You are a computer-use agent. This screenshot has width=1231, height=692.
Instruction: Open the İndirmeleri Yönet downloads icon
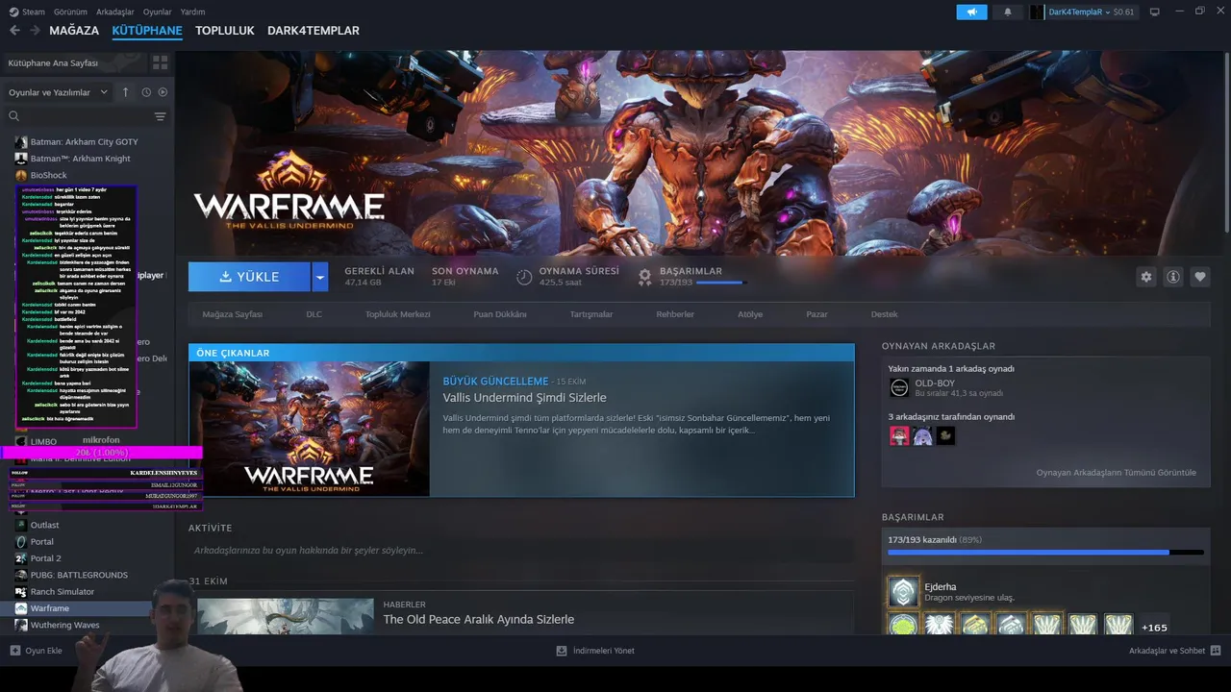pyautogui.click(x=562, y=651)
